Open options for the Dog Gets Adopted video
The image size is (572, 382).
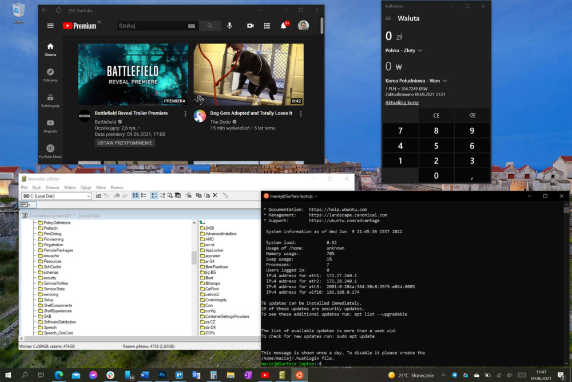301,114
